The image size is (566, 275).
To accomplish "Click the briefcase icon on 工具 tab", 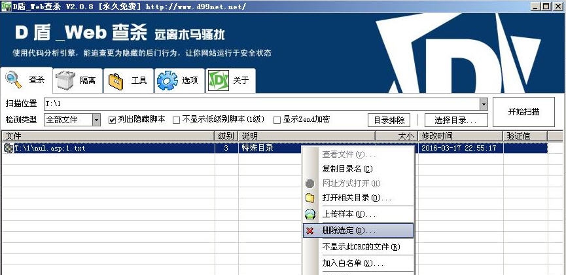I will tap(116, 81).
